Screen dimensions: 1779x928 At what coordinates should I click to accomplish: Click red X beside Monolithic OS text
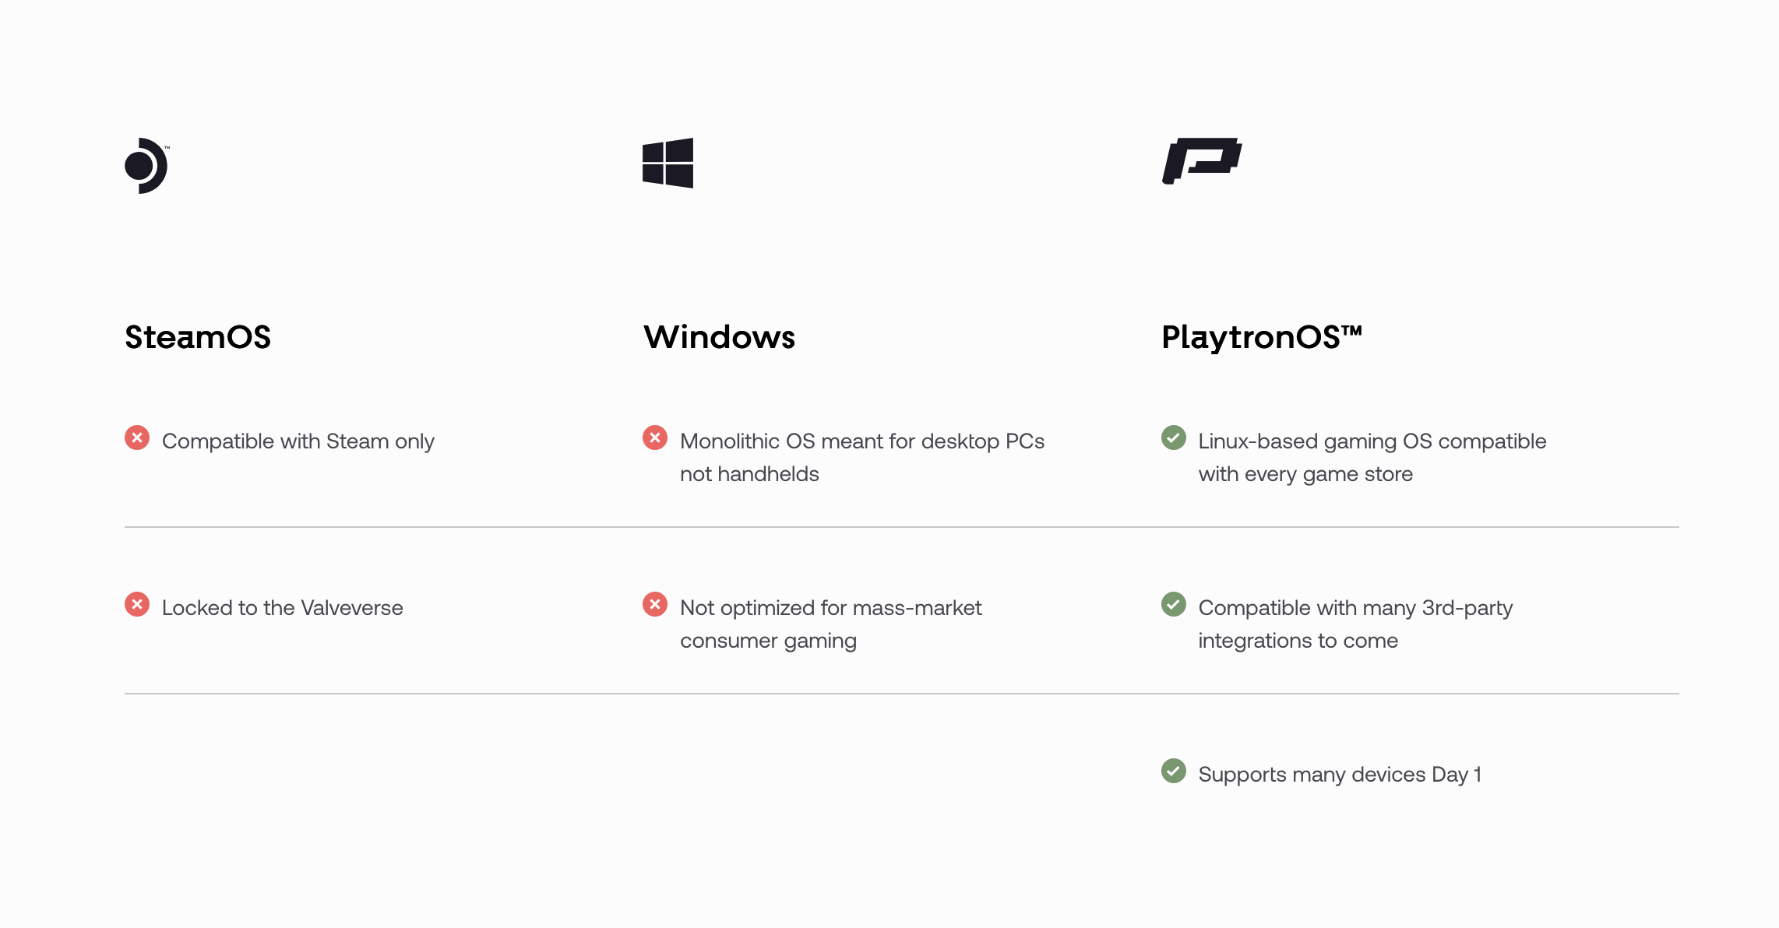[655, 438]
